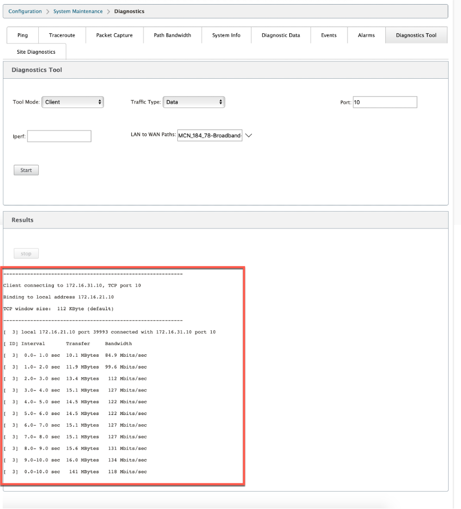461x509 pixels.
Task: Click 'TCP window size: 112 KByte' line
Action: (58, 309)
